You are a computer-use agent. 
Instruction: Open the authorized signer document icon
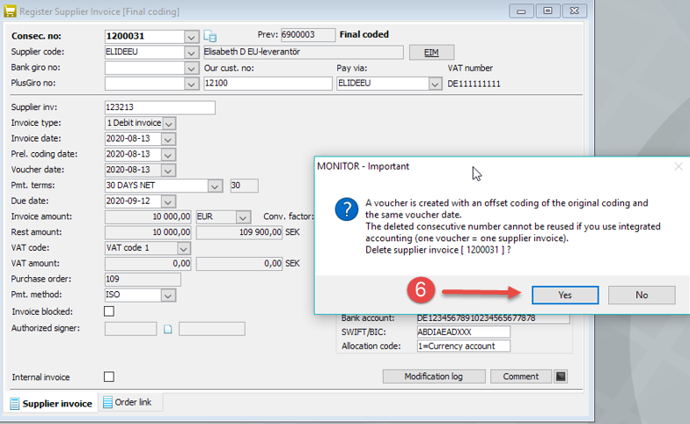(x=167, y=329)
